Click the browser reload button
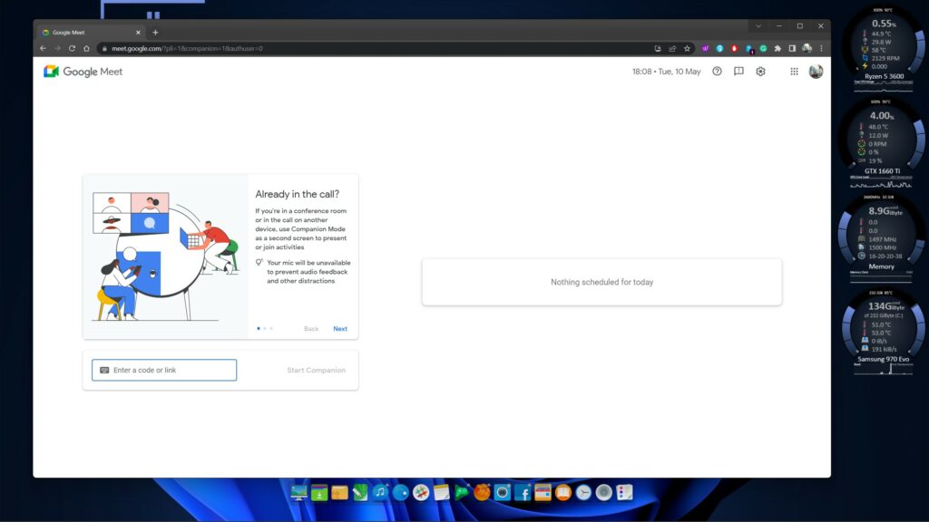Image resolution: width=929 pixels, height=522 pixels. click(x=72, y=48)
